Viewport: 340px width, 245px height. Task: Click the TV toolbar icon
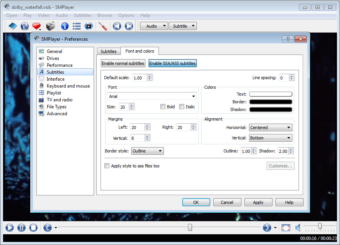89,26
